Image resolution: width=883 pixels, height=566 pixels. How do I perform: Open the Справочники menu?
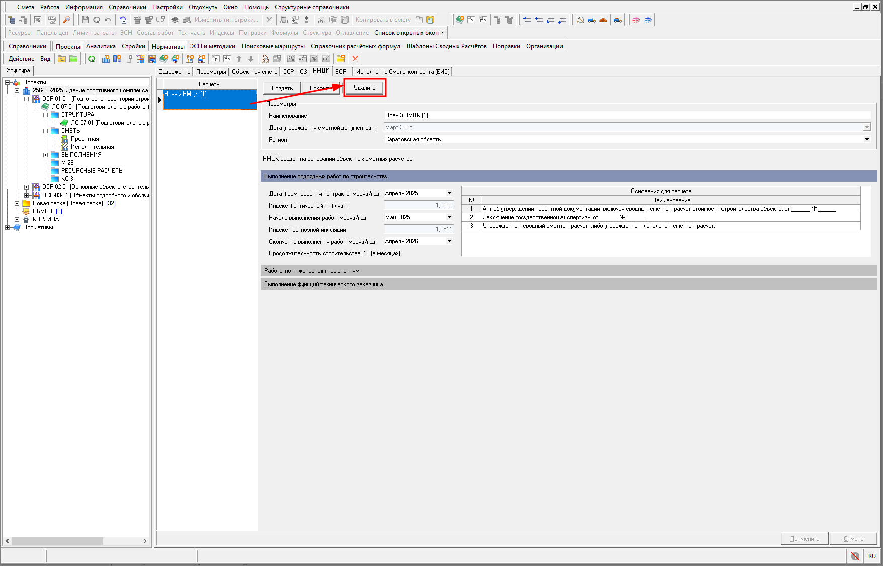click(127, 7)
